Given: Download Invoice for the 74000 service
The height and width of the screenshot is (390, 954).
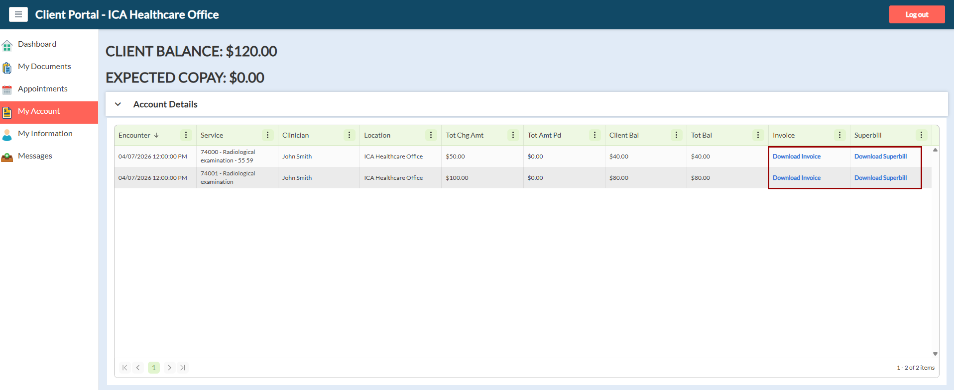Looking at the screenshot, I should pyautogui.click(x=796, y=156).
